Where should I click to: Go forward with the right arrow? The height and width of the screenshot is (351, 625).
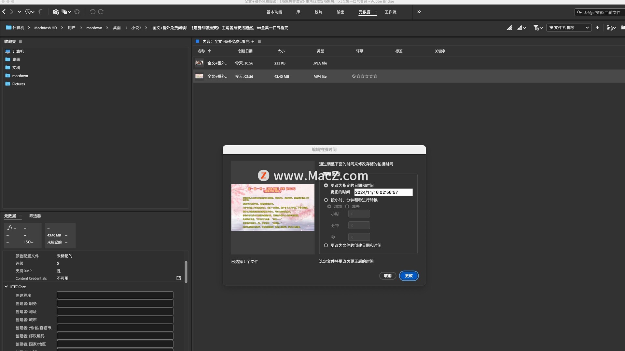[x=11, y=12]
